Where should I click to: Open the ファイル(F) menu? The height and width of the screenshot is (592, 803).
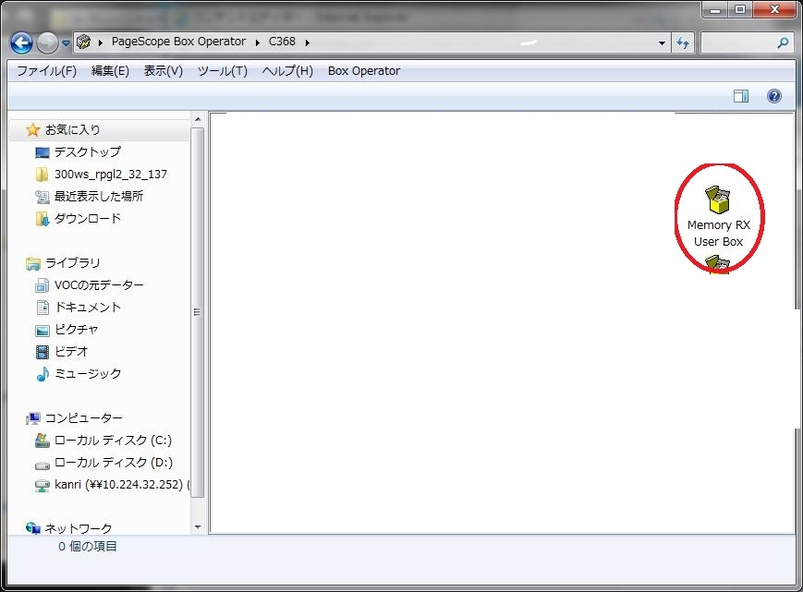pos(46,71)
